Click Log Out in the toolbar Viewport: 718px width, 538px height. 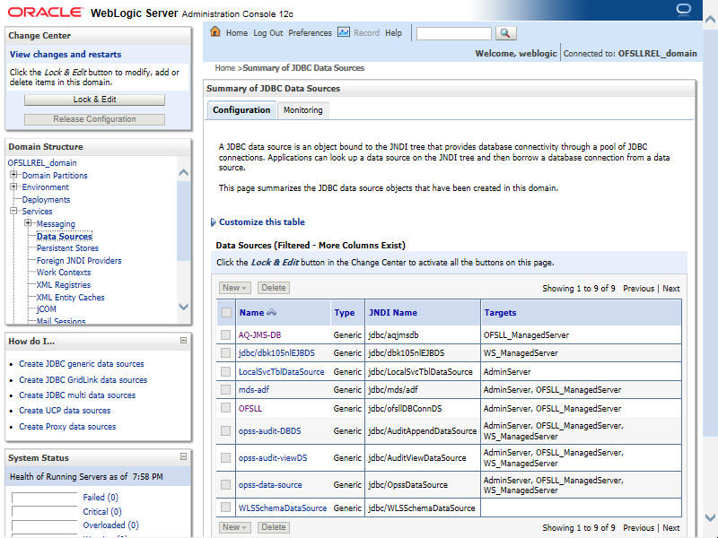coord(267,33)
